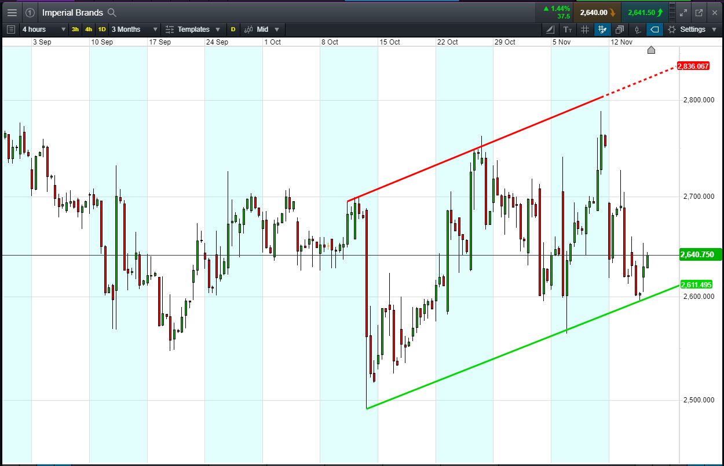Close the Imperial Brands chart panel
This screenshot has width=724, height=466.
pyautogui.click(x=714, y=12)
